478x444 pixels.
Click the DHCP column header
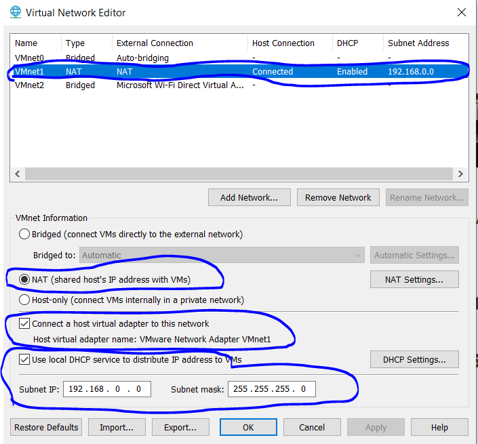tap(358, 43)
